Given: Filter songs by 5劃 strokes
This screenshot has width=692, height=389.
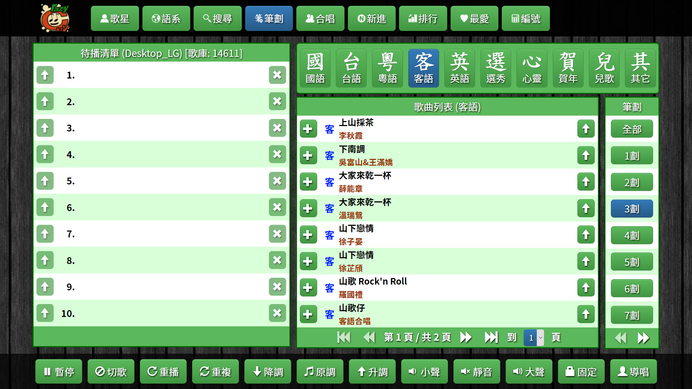Looking at the screenshot, I should click(x=632, y=262).
